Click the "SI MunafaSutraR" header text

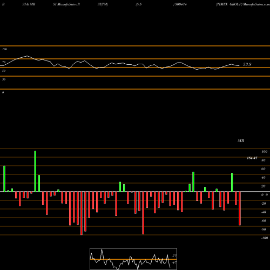(66, 4)
